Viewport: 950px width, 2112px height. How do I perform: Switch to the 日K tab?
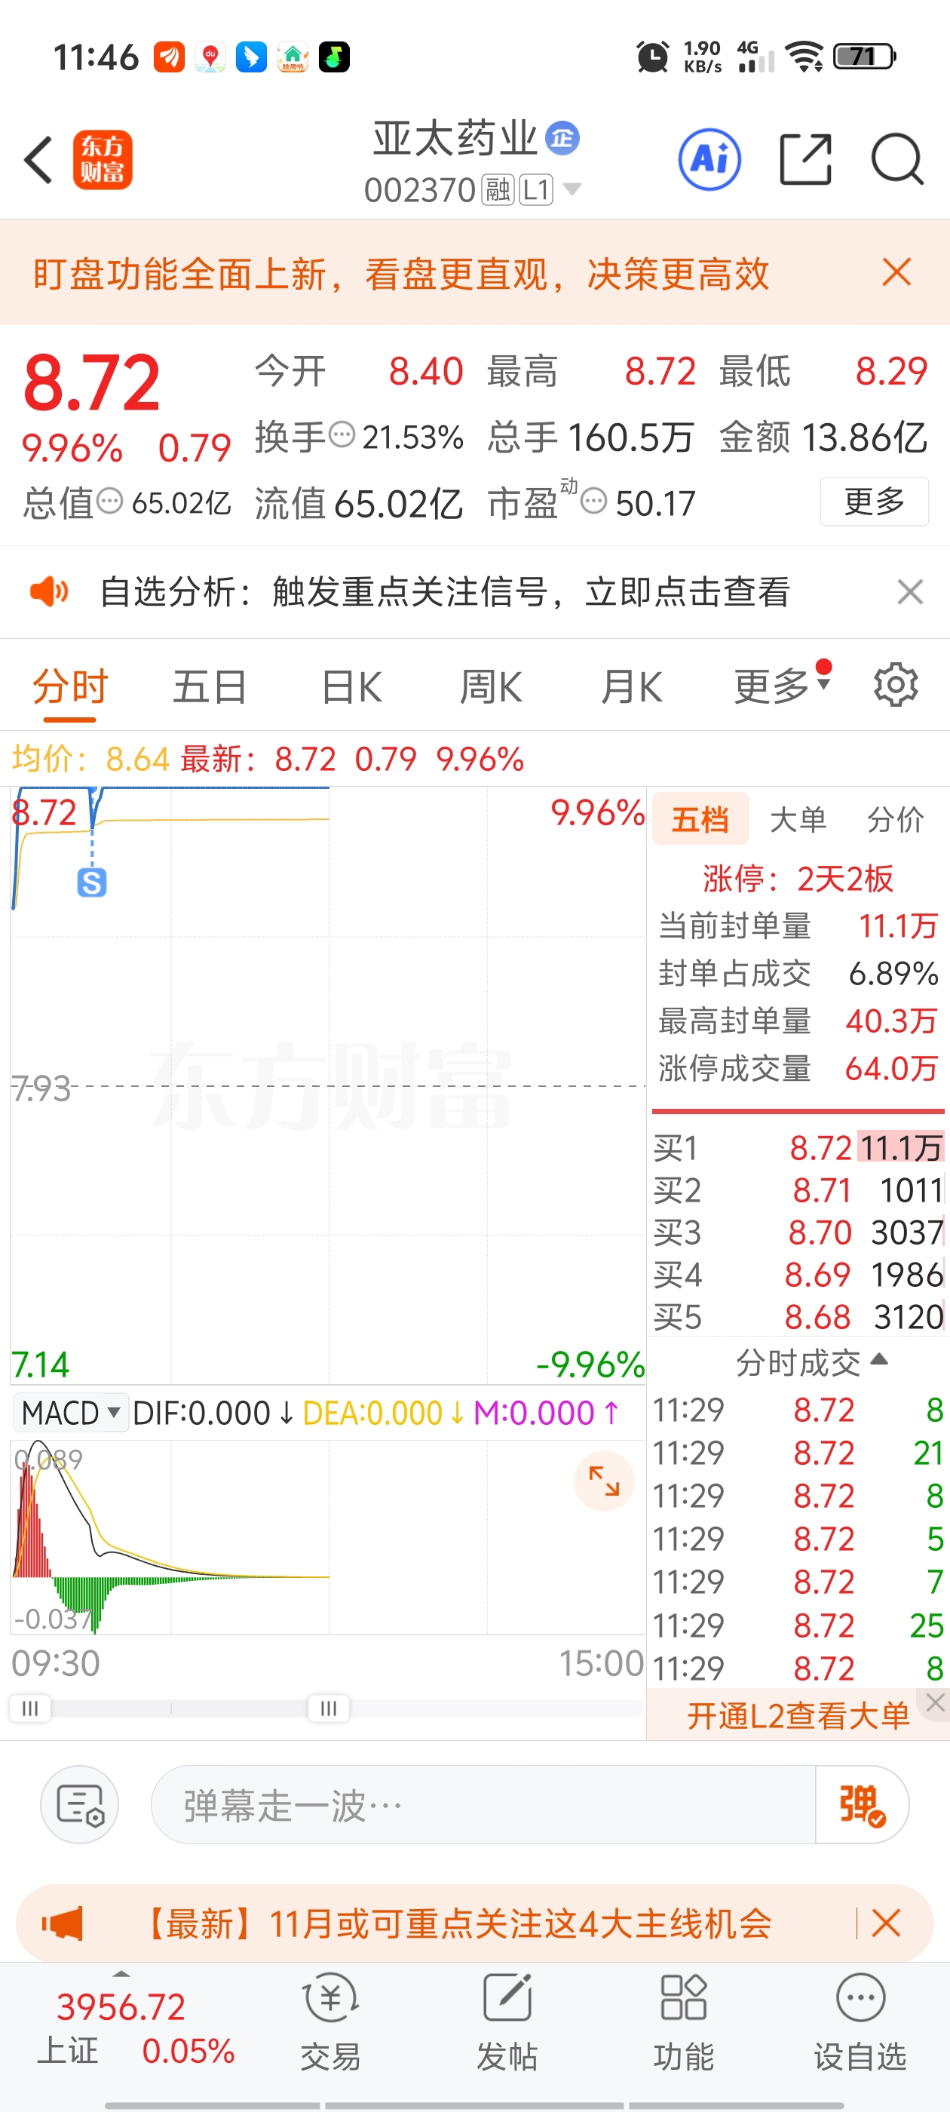tap(351, 687)
